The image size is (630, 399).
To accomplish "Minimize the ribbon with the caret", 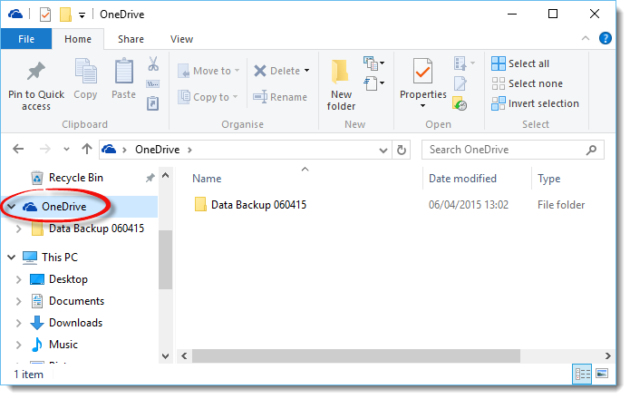I will coord(586,38).
